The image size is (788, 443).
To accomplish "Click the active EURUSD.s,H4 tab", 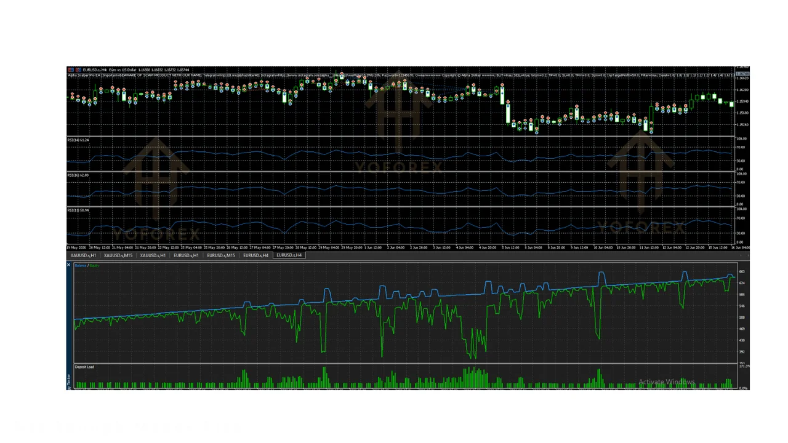I will (289, 255).
